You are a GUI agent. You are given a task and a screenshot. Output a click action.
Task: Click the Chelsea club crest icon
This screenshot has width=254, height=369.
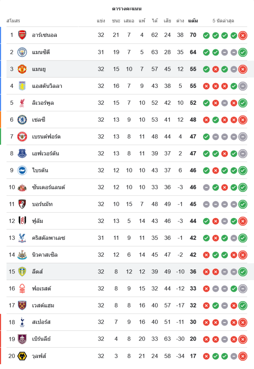[x=22, y=120]
